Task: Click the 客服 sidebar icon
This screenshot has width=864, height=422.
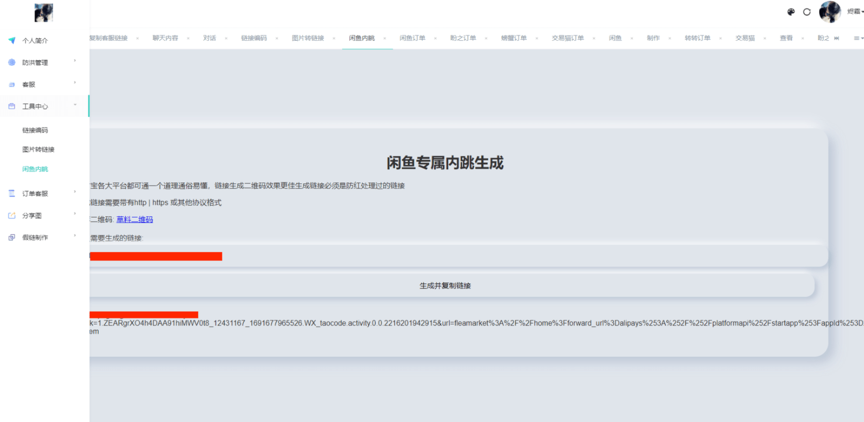Action: click(12, 84)
